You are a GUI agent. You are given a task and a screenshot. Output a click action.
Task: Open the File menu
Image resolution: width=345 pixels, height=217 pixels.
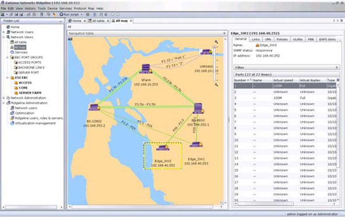(x=3, y=8)
